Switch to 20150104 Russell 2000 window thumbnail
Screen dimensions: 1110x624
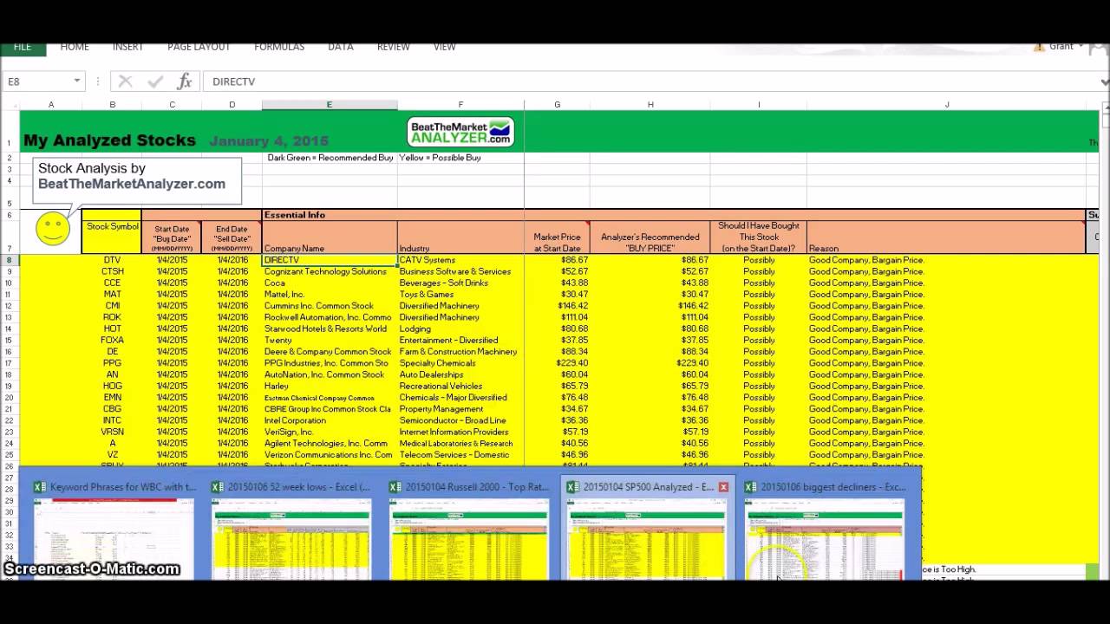(469, 528)
